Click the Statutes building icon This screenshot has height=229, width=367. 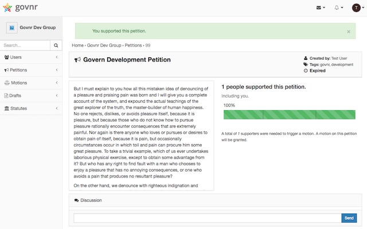tap(7, 108)
